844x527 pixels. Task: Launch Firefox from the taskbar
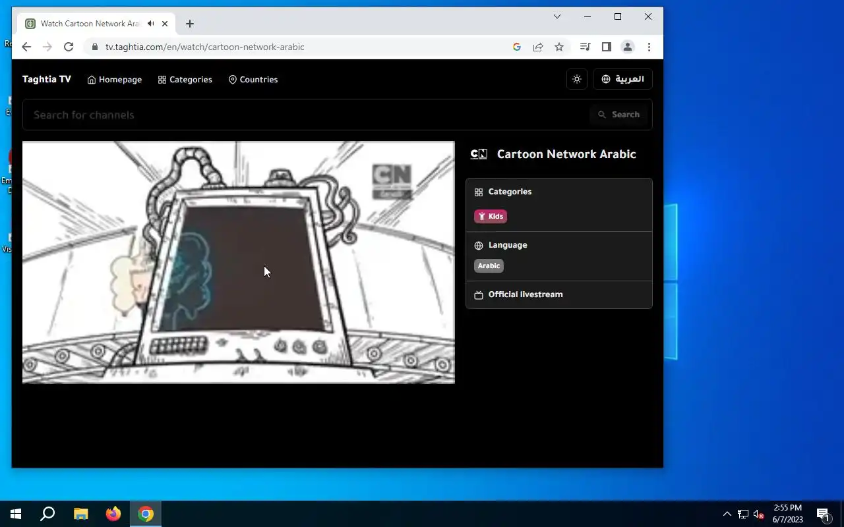tap(113, 514)
